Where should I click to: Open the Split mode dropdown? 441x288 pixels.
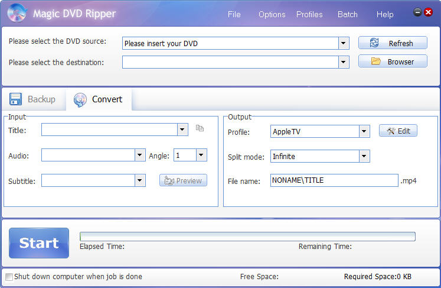point(364,156)
